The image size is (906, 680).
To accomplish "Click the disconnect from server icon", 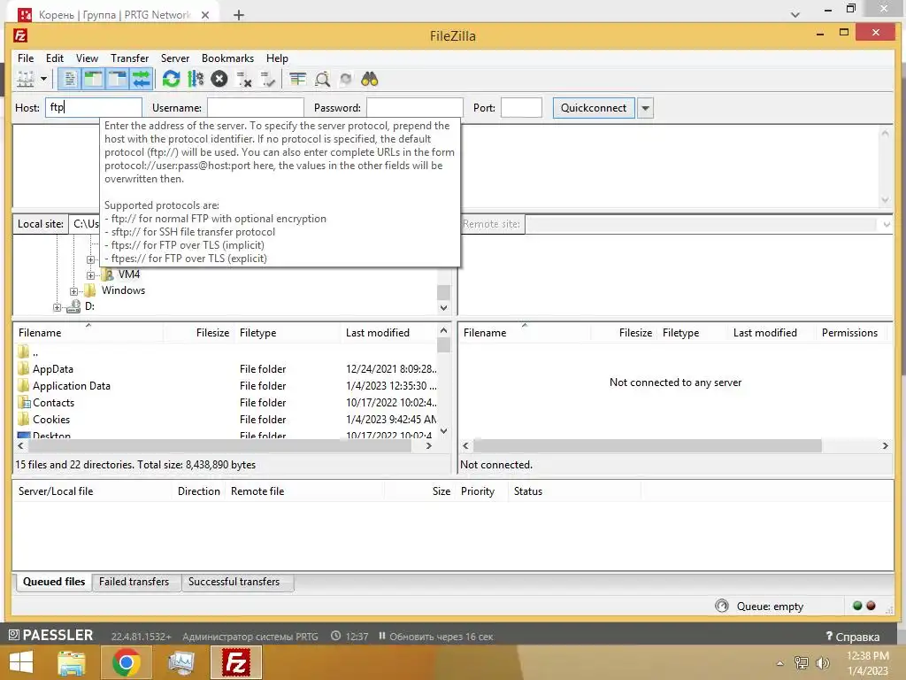I will point(244,79).
